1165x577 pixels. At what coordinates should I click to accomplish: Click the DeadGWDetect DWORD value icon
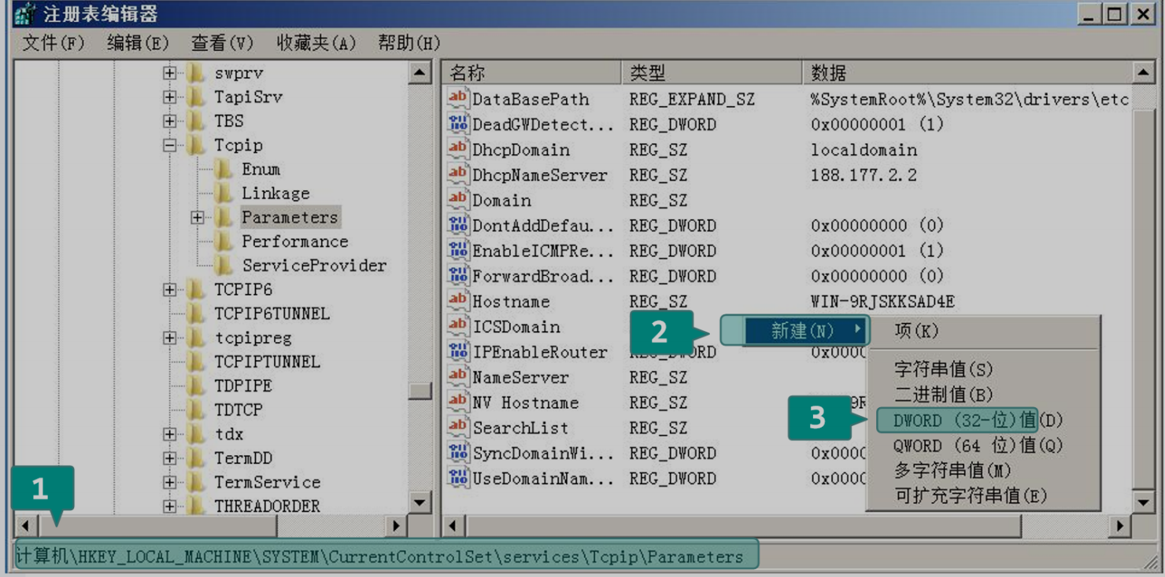(458, 124)
